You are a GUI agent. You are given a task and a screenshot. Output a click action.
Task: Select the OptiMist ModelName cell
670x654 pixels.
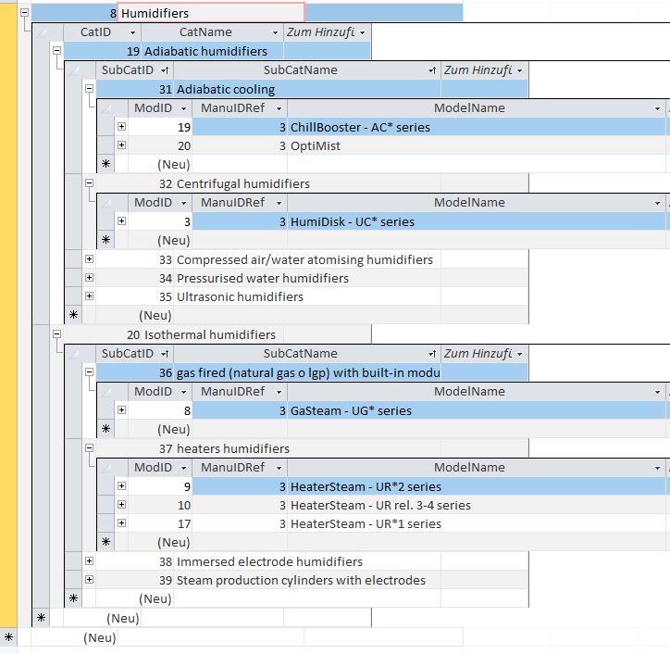[477, 145]
